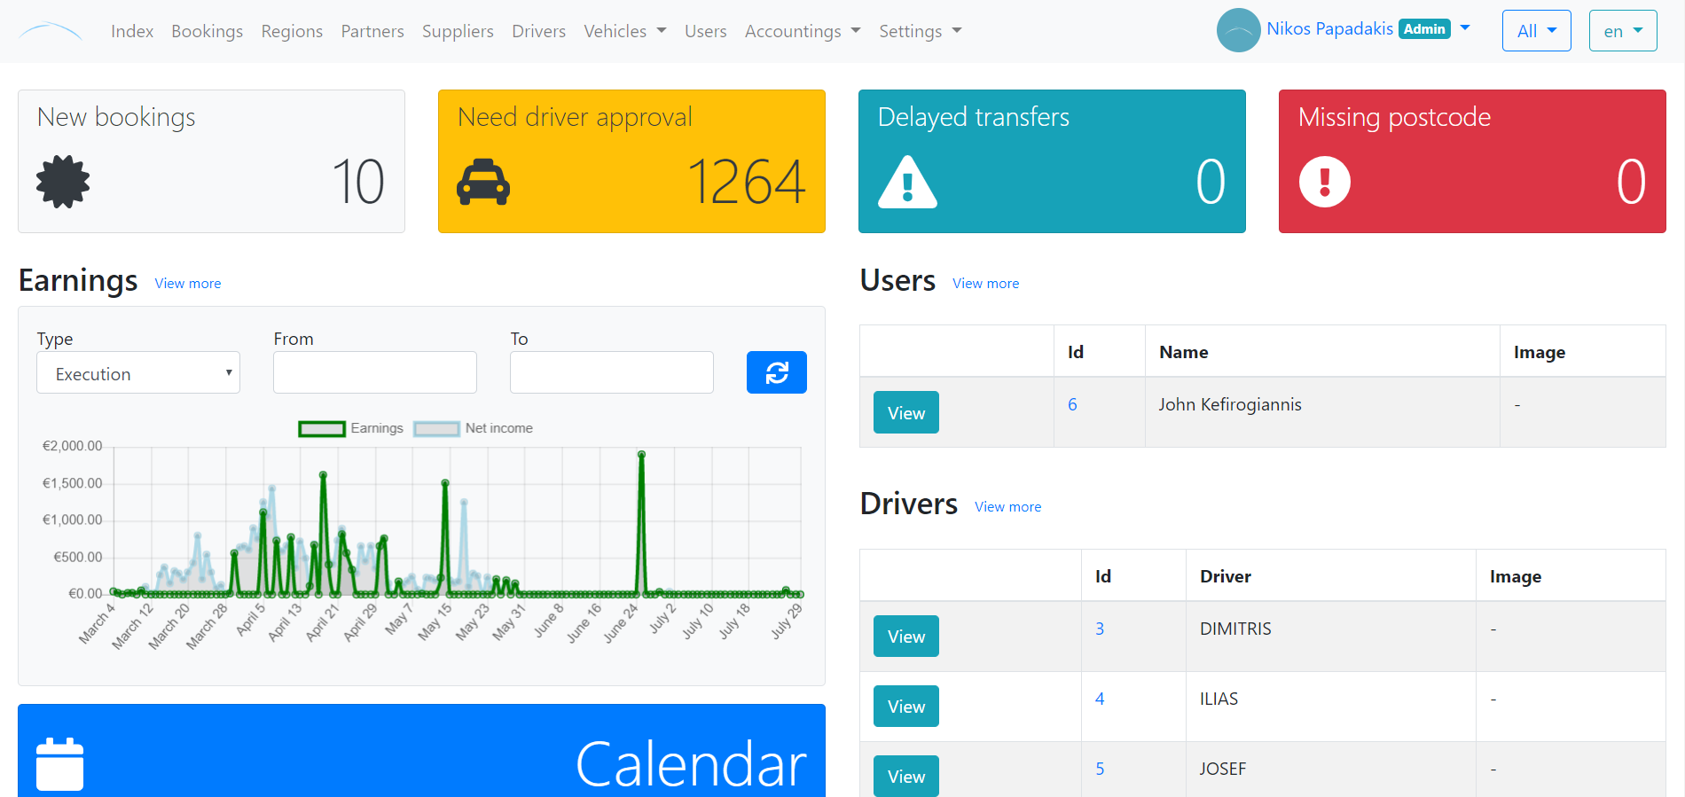Click the New bookings badge icon
The width and height of the screenshot is (1685, 797).
(63, 183)
